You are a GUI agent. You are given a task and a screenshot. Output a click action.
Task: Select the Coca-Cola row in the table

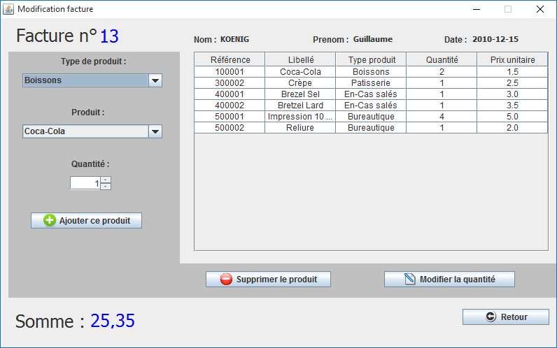point(300,72)
